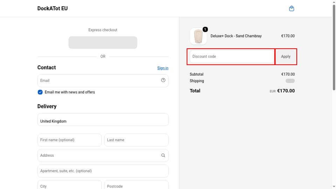
Task: Focus the Last name field
Action: click(136, 140)
